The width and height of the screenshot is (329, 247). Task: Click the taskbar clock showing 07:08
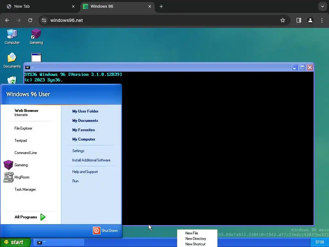pos(320,242)
